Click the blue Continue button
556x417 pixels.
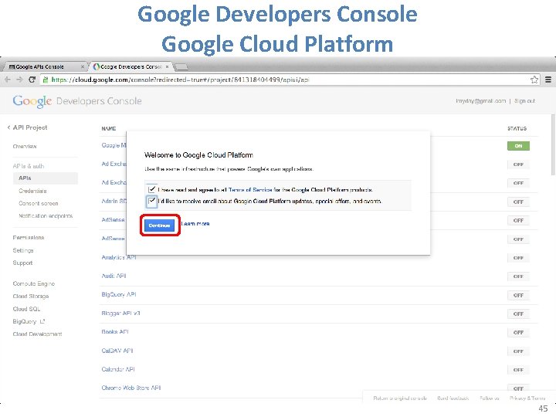(159, 225)
